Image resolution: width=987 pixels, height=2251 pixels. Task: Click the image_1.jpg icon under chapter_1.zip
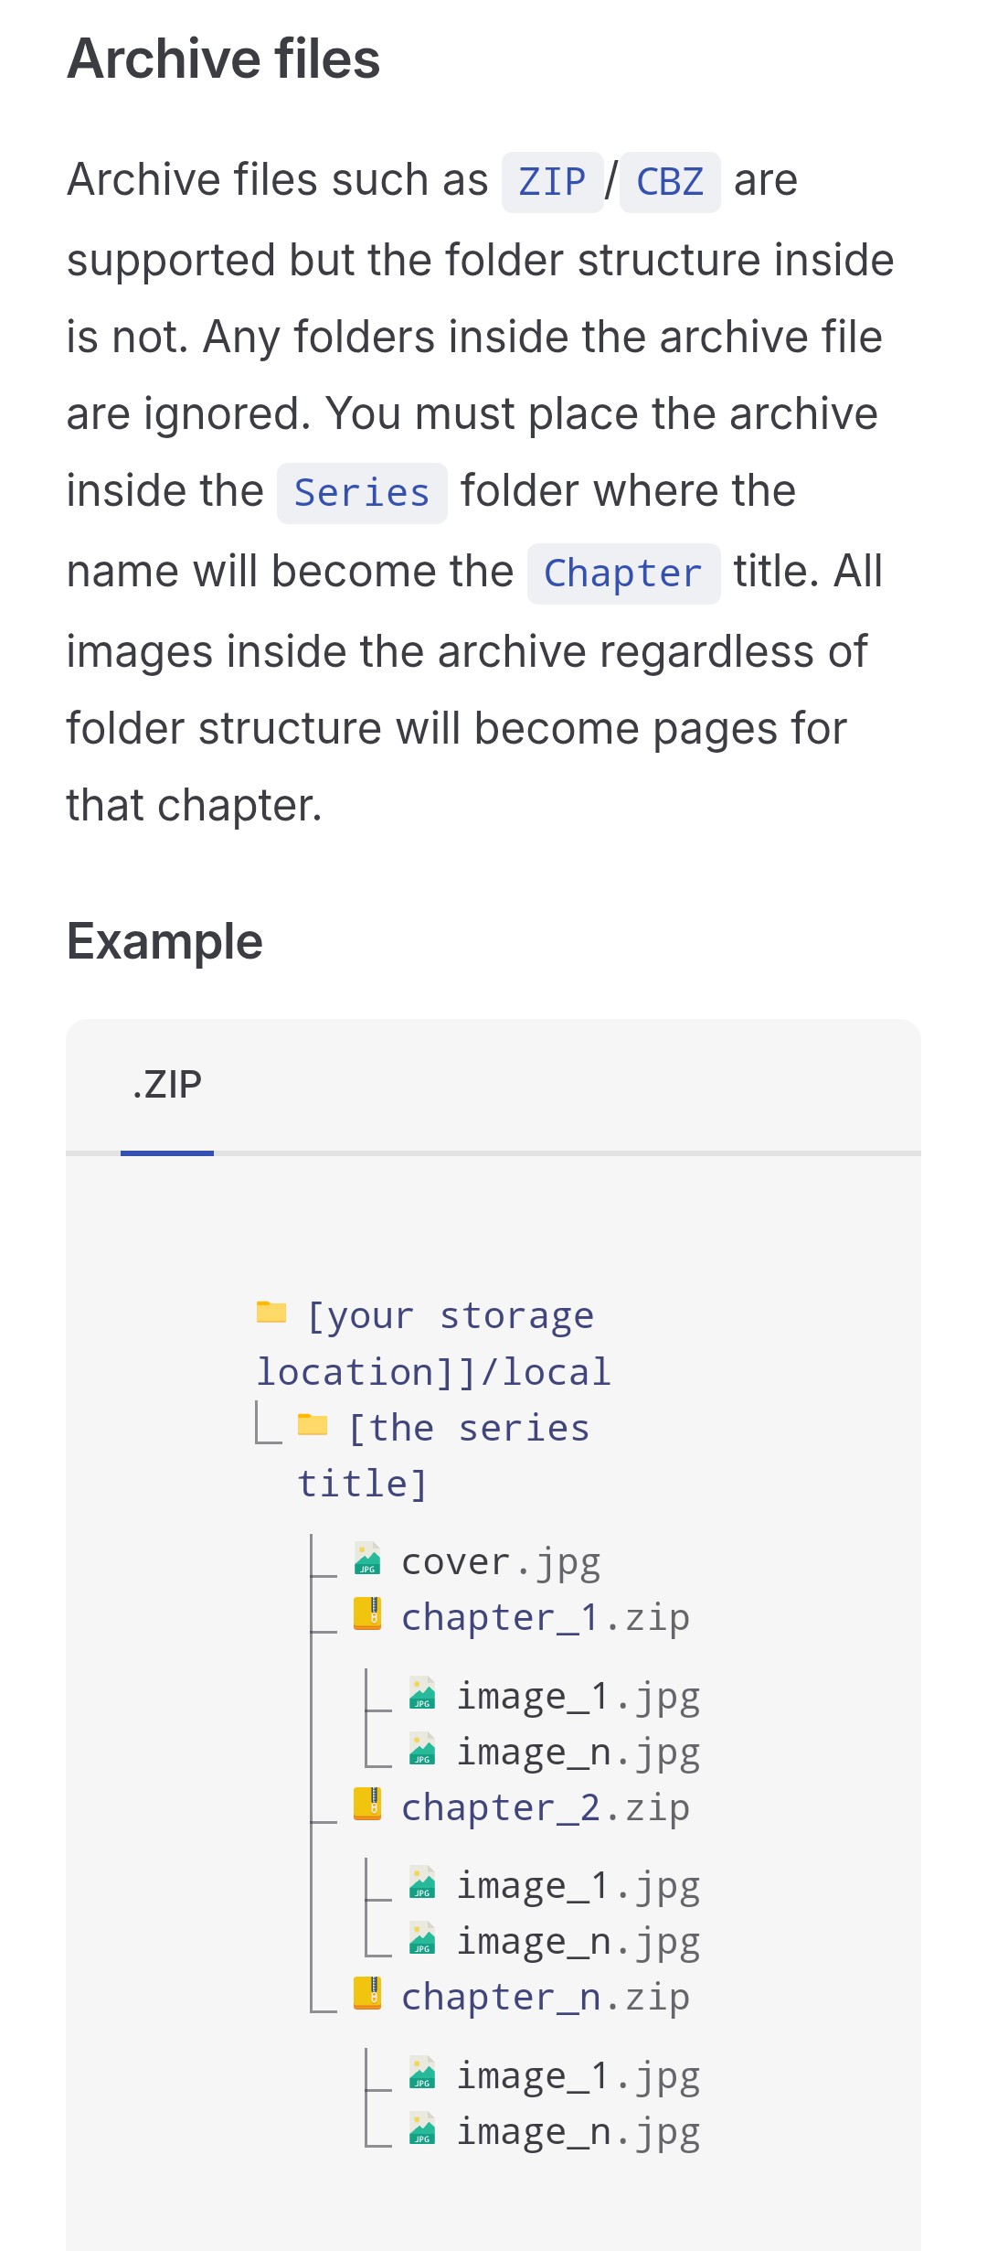(x=422, y=1693)
